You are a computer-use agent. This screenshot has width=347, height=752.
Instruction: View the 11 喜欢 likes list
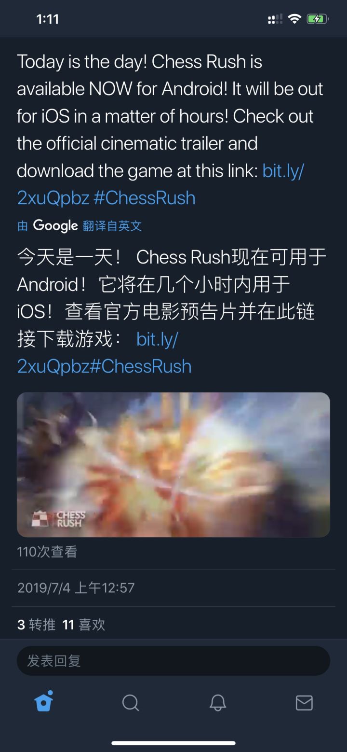point(84,625)
